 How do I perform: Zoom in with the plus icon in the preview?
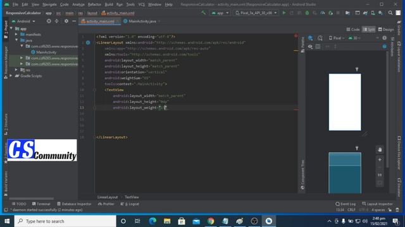[380, 160]
